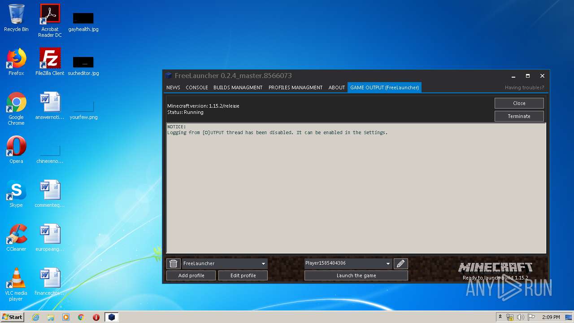Open the Having troubles? link
This screenshot has height=323, width=574.
coord(524,87)
